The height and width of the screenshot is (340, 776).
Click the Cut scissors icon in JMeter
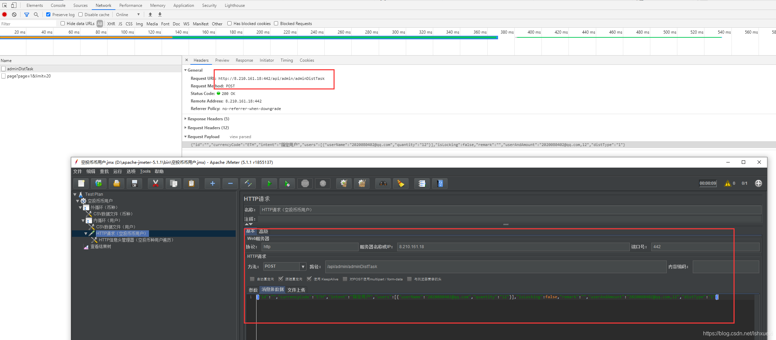pyautogui.click(x=155, y=183)
